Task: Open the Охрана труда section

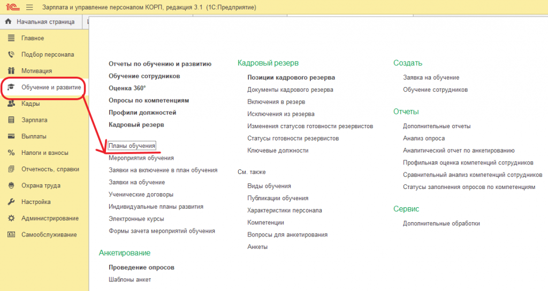Action: [41, 185]
